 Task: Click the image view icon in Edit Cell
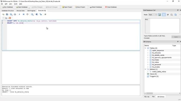[160, 15]
